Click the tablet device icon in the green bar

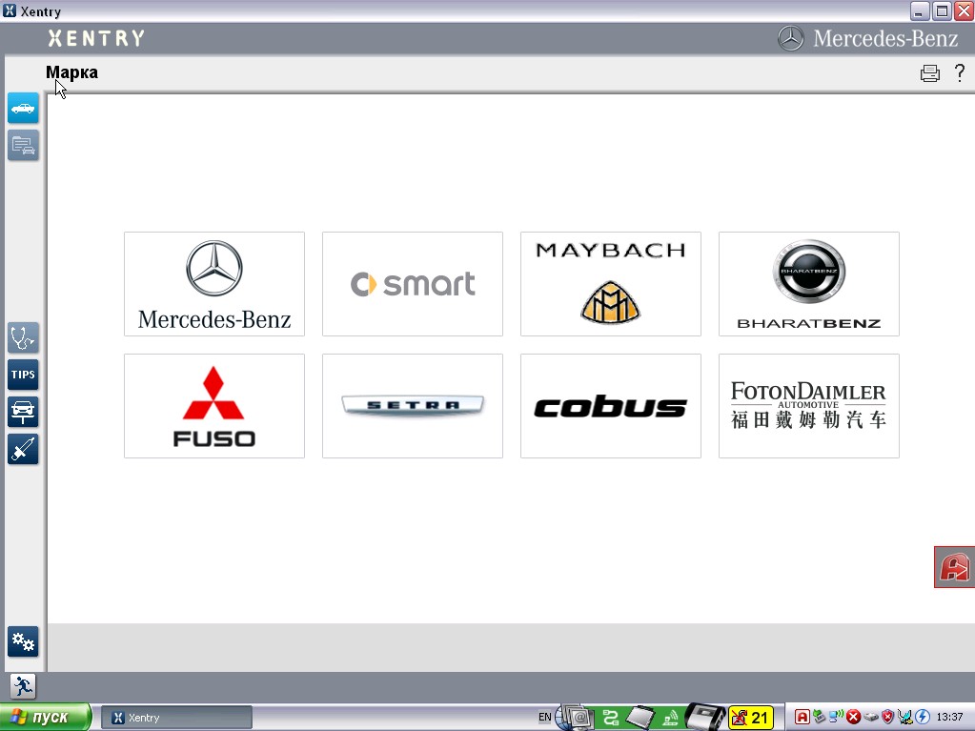[x=640, y=718]
